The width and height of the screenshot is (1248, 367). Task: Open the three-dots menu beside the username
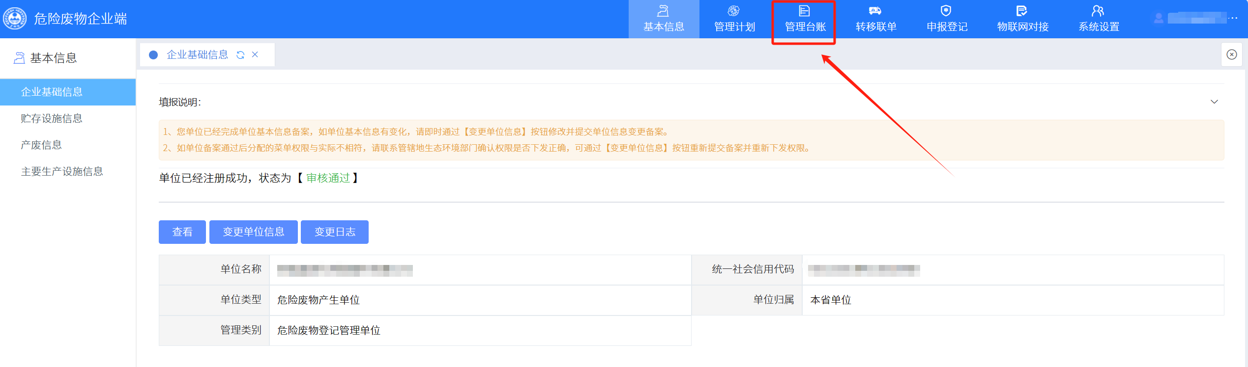tap(1232, 18)
